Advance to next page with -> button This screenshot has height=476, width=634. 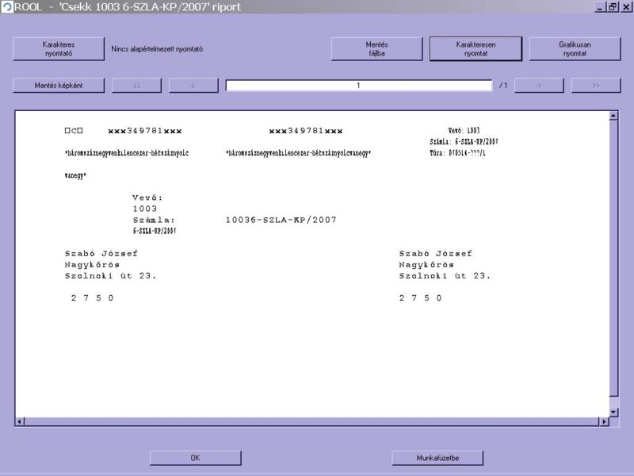(538, 86)
